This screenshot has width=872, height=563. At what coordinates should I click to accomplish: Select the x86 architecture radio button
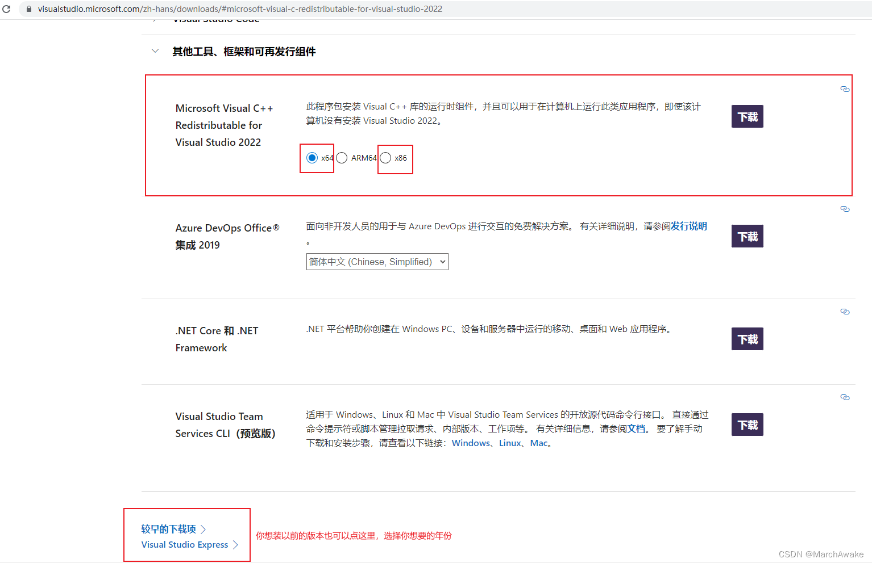tap(385, 158)
